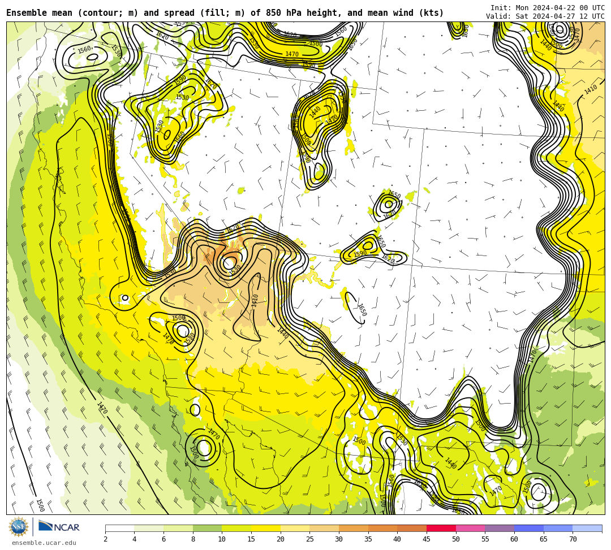Click the colorbar tick label 20
Screen dimensions: 611x550
[x=281, y=539]
